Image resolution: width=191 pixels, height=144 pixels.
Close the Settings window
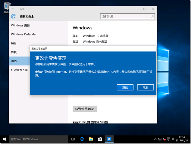coord(153,9)
